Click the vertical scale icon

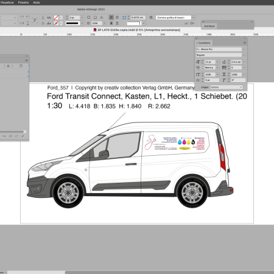point(198,74)
